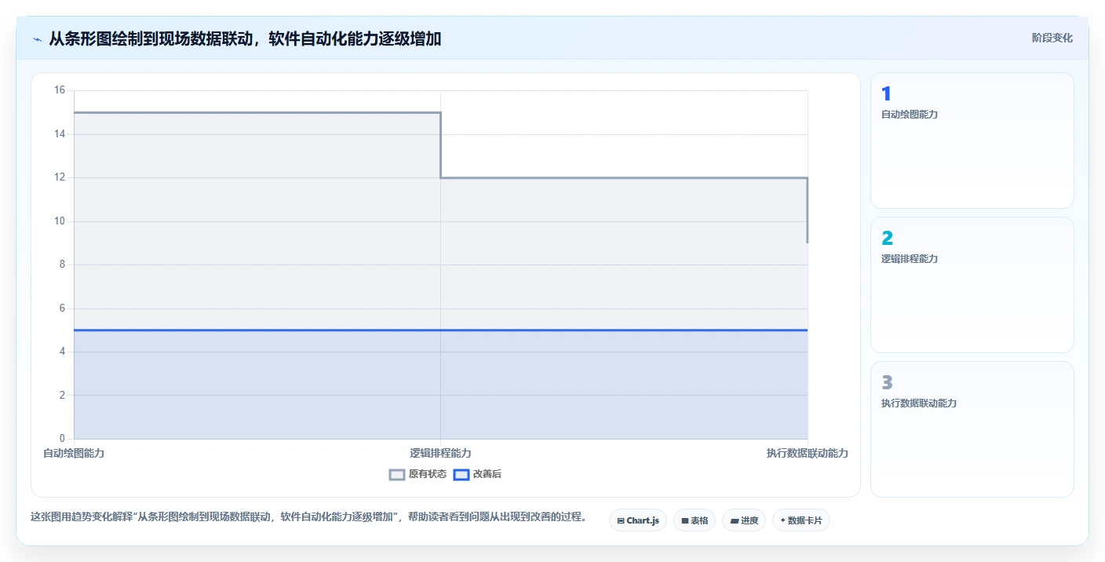Open card 1 自动绘图能力
This screenshot has width=1105, height=562.
(x=972, y=140)
